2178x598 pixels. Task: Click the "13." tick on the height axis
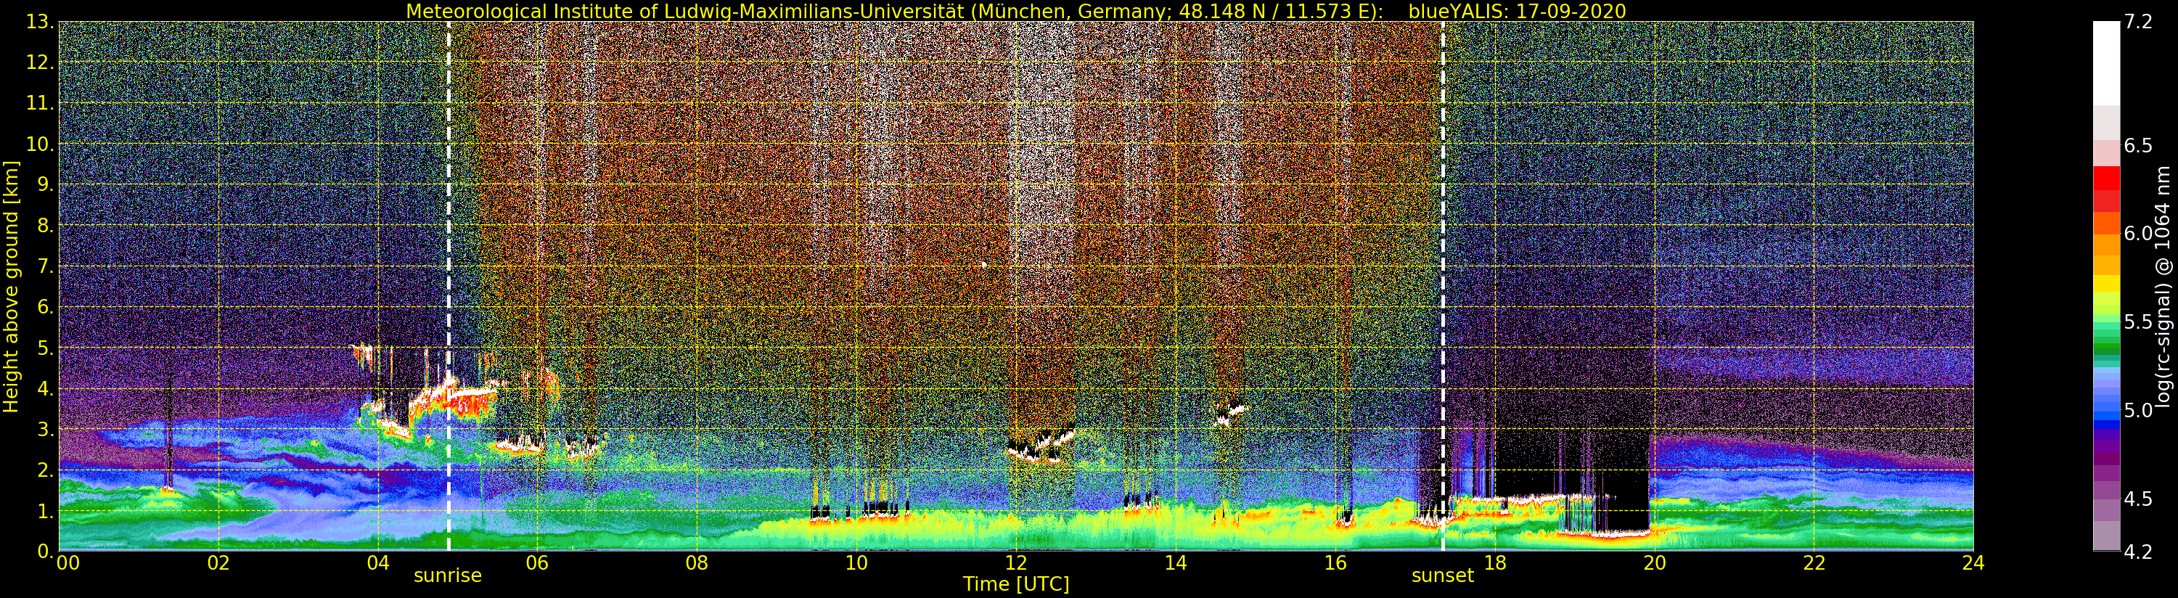[41, 21]
